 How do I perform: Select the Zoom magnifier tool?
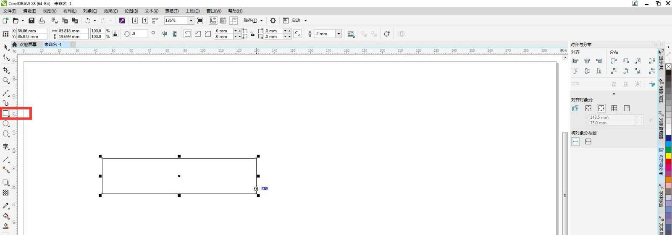click(6, 80)
